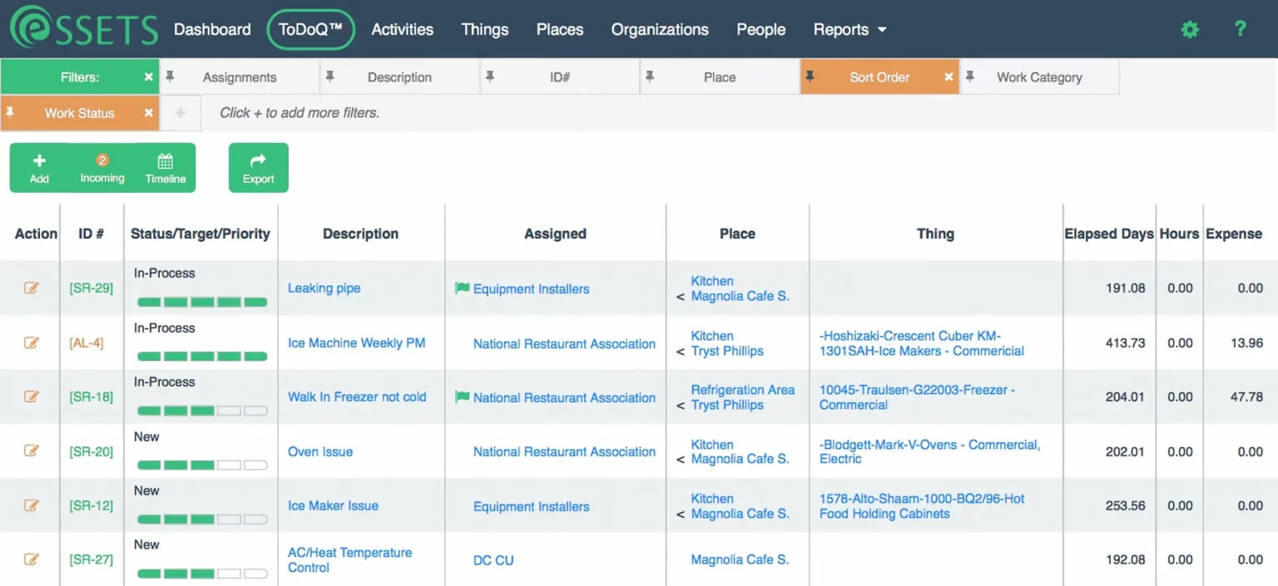Click the priority bar in the Leaking pipe row

pyautogui.click(x=202, y=303)
